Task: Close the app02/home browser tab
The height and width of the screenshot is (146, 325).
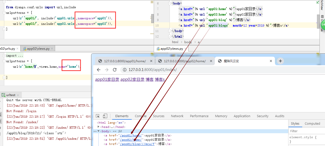Action: [211, 61]
